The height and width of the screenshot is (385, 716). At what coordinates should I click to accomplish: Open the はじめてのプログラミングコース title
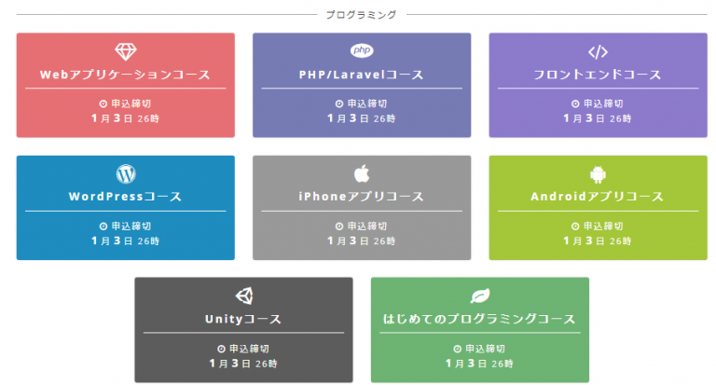coord(479,319)
